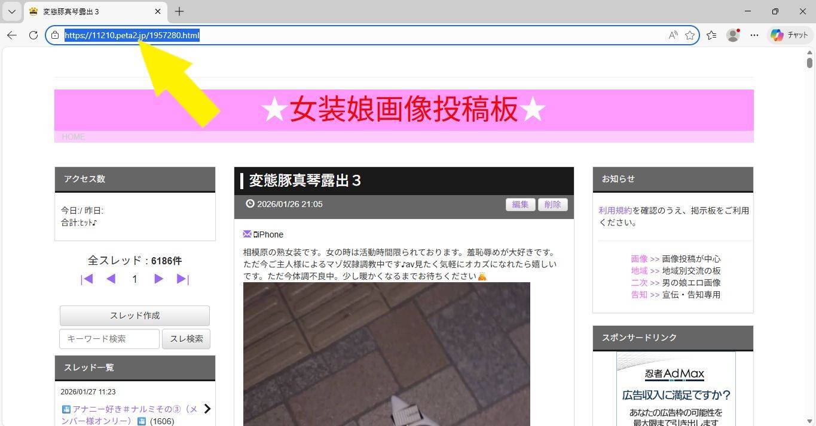The height and width of the screenshot is (426, 816).
Task: Click the HOME menu item
Action: (x=74, y=137)
